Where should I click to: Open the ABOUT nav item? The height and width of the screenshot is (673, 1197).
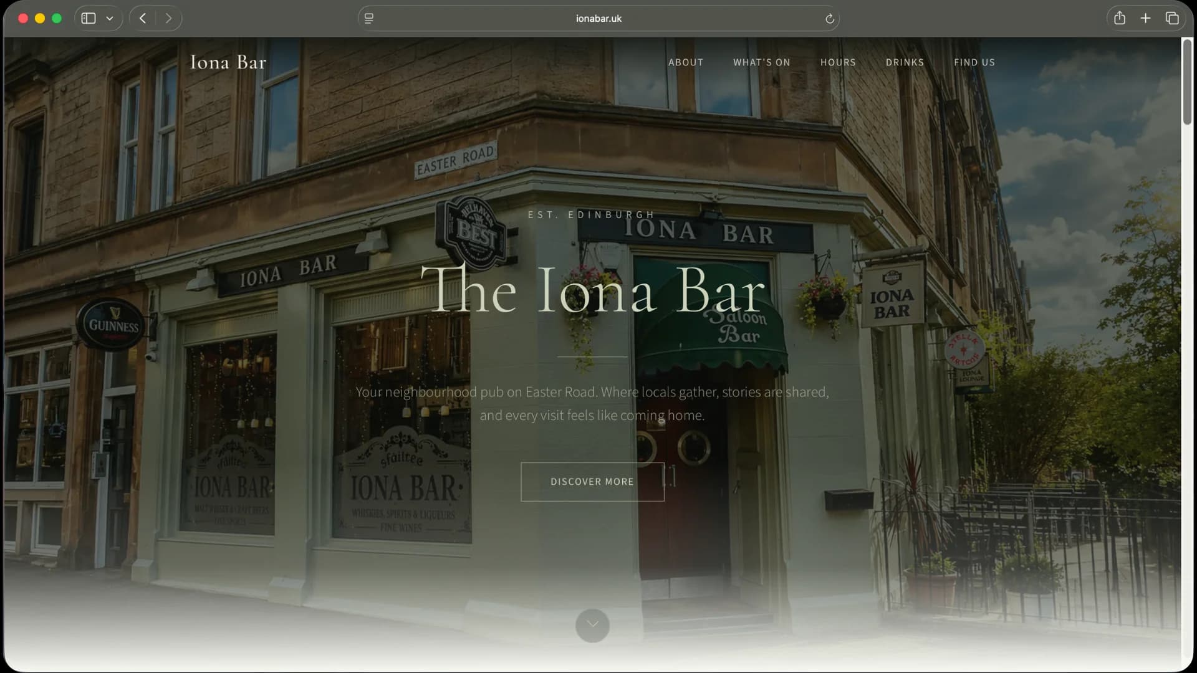[x=686, y=62]
